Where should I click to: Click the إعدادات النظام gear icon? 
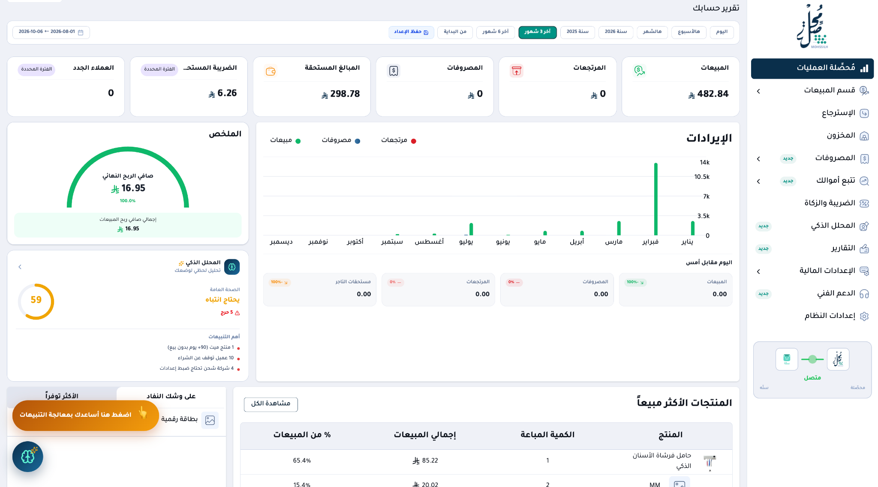[x=864, y=316]
